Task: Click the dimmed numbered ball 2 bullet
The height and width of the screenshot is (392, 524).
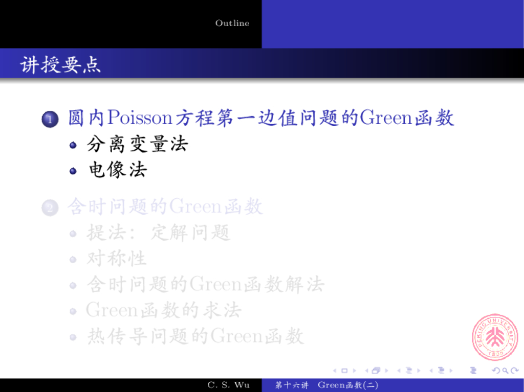Action: (50, 208)
